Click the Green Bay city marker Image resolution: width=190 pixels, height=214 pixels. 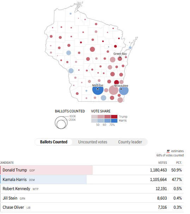coord(120,57)
